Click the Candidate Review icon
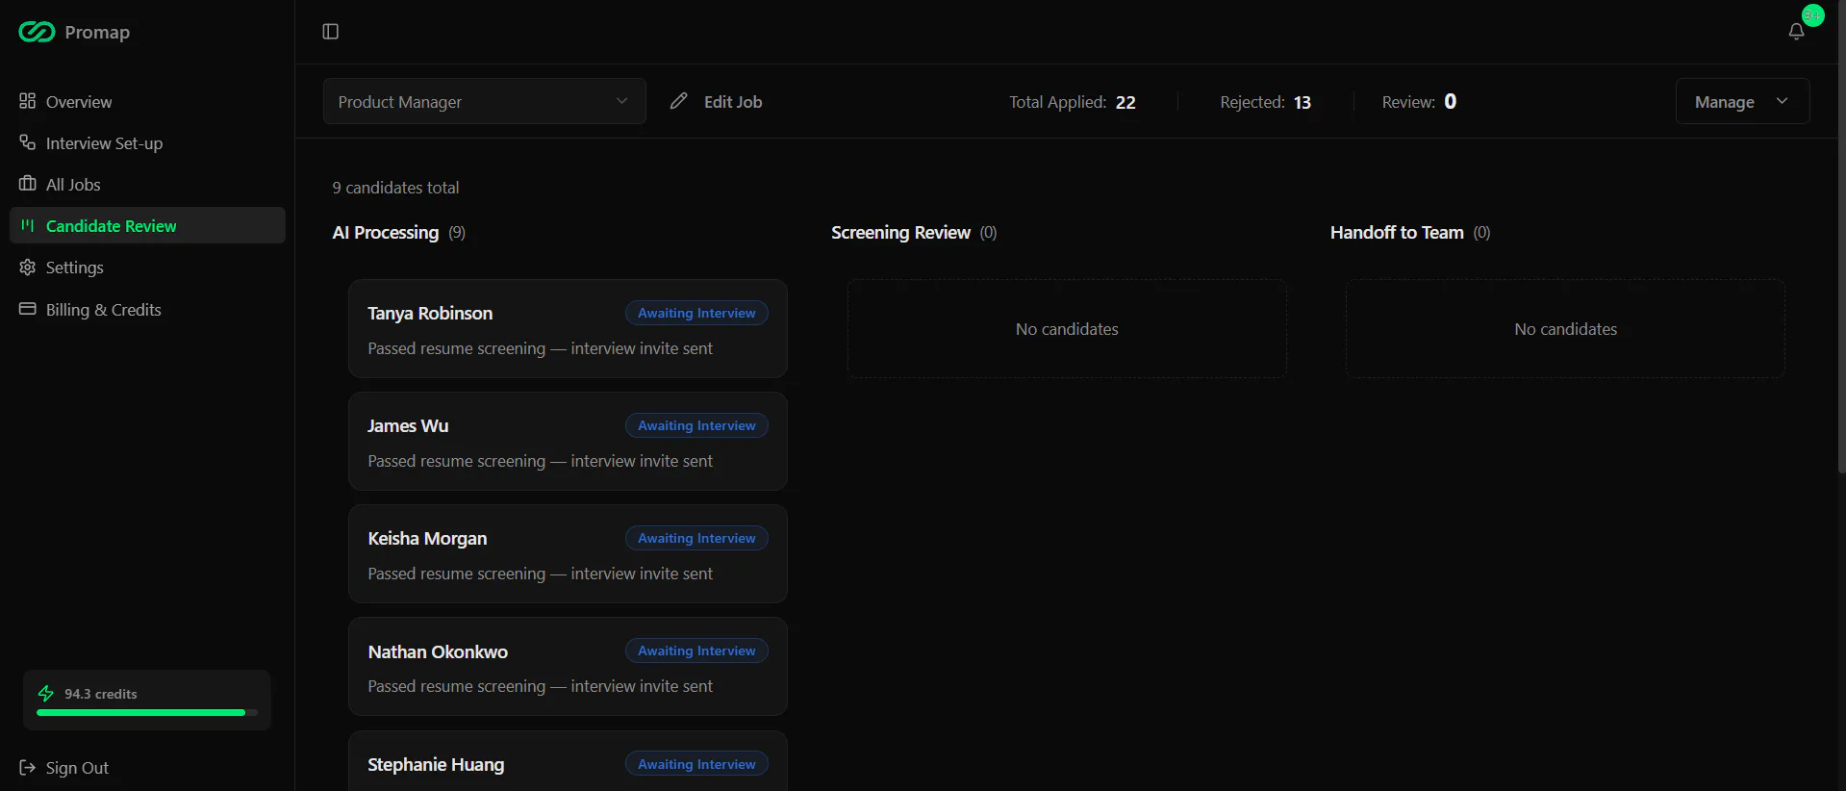The width and height of the screenshot is (1846, 791). tap(28, 225)
